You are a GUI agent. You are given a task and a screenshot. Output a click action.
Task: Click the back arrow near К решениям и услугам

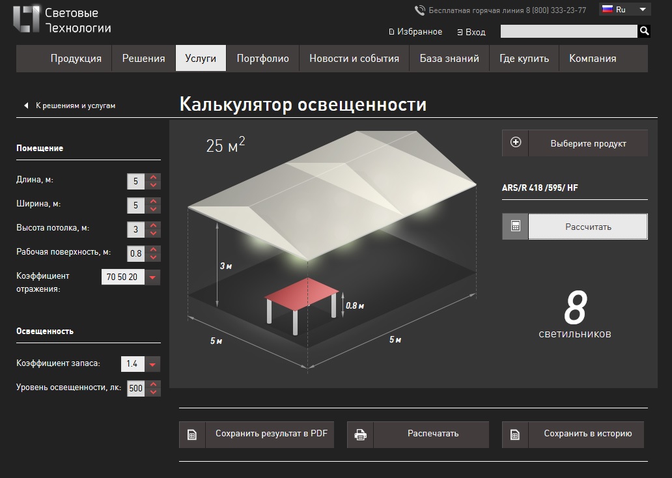pyautogui.click(x=26, y=105)
